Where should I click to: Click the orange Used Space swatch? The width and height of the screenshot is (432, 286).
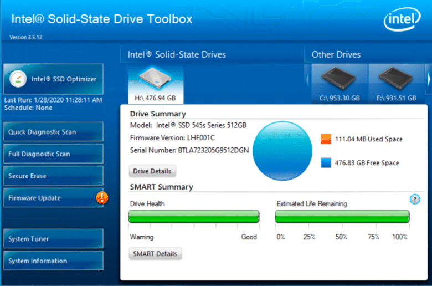pyautogui.click(x=326, y=139)
